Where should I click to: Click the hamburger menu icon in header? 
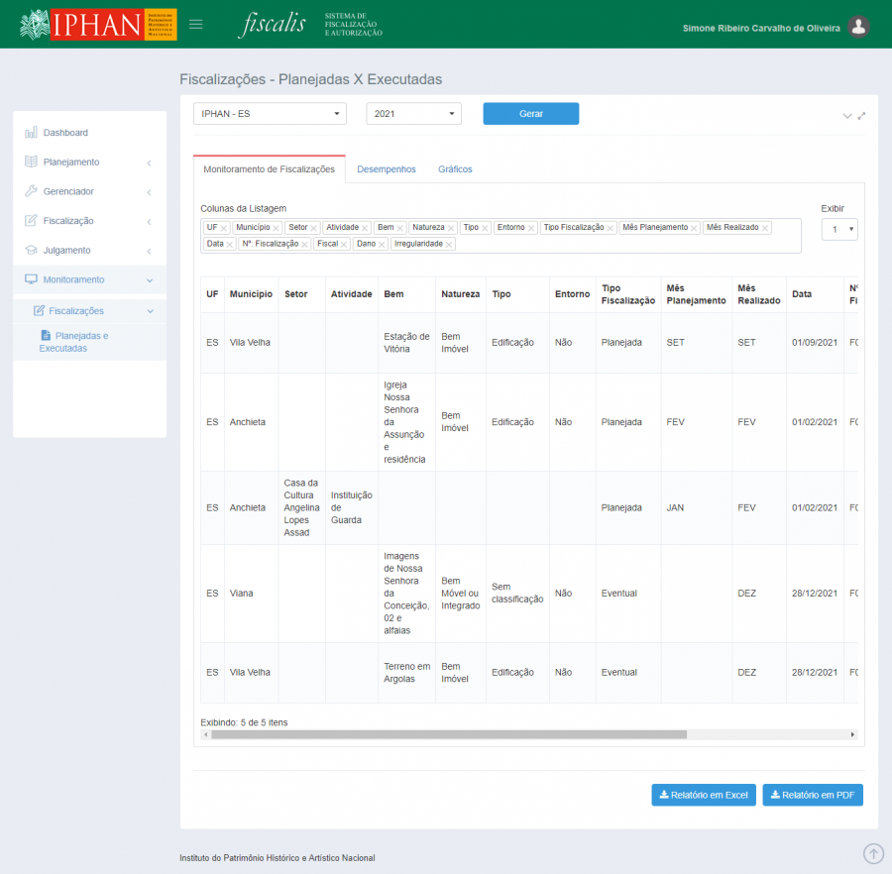coord(195,25)
